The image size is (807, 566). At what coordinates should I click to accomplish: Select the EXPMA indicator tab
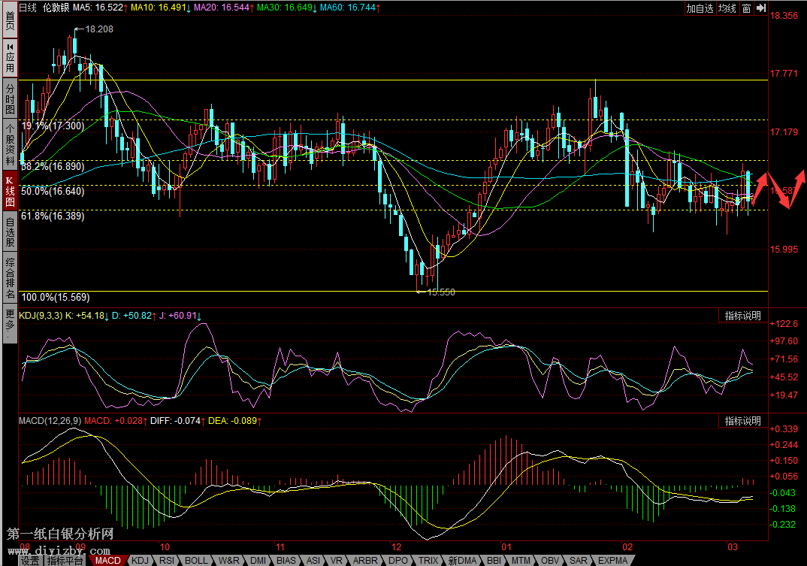612,561
